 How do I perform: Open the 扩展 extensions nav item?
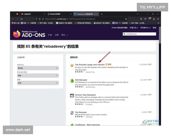[50, 35]
